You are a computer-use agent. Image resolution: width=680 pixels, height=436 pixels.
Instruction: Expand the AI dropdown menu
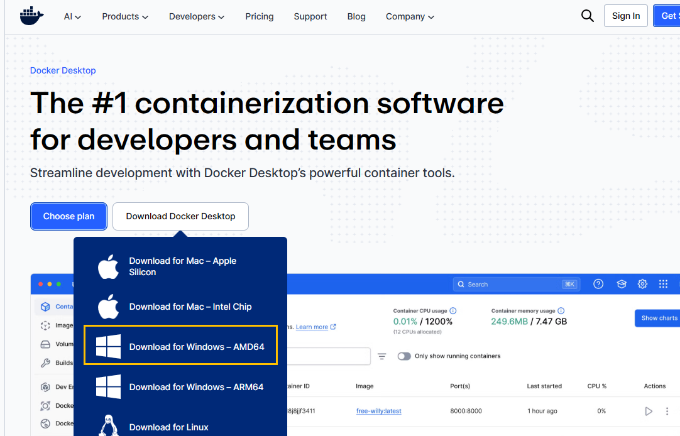click(72, 16)
